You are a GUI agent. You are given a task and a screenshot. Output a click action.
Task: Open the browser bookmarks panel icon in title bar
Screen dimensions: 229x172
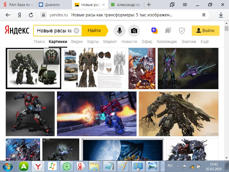[172, 5]
